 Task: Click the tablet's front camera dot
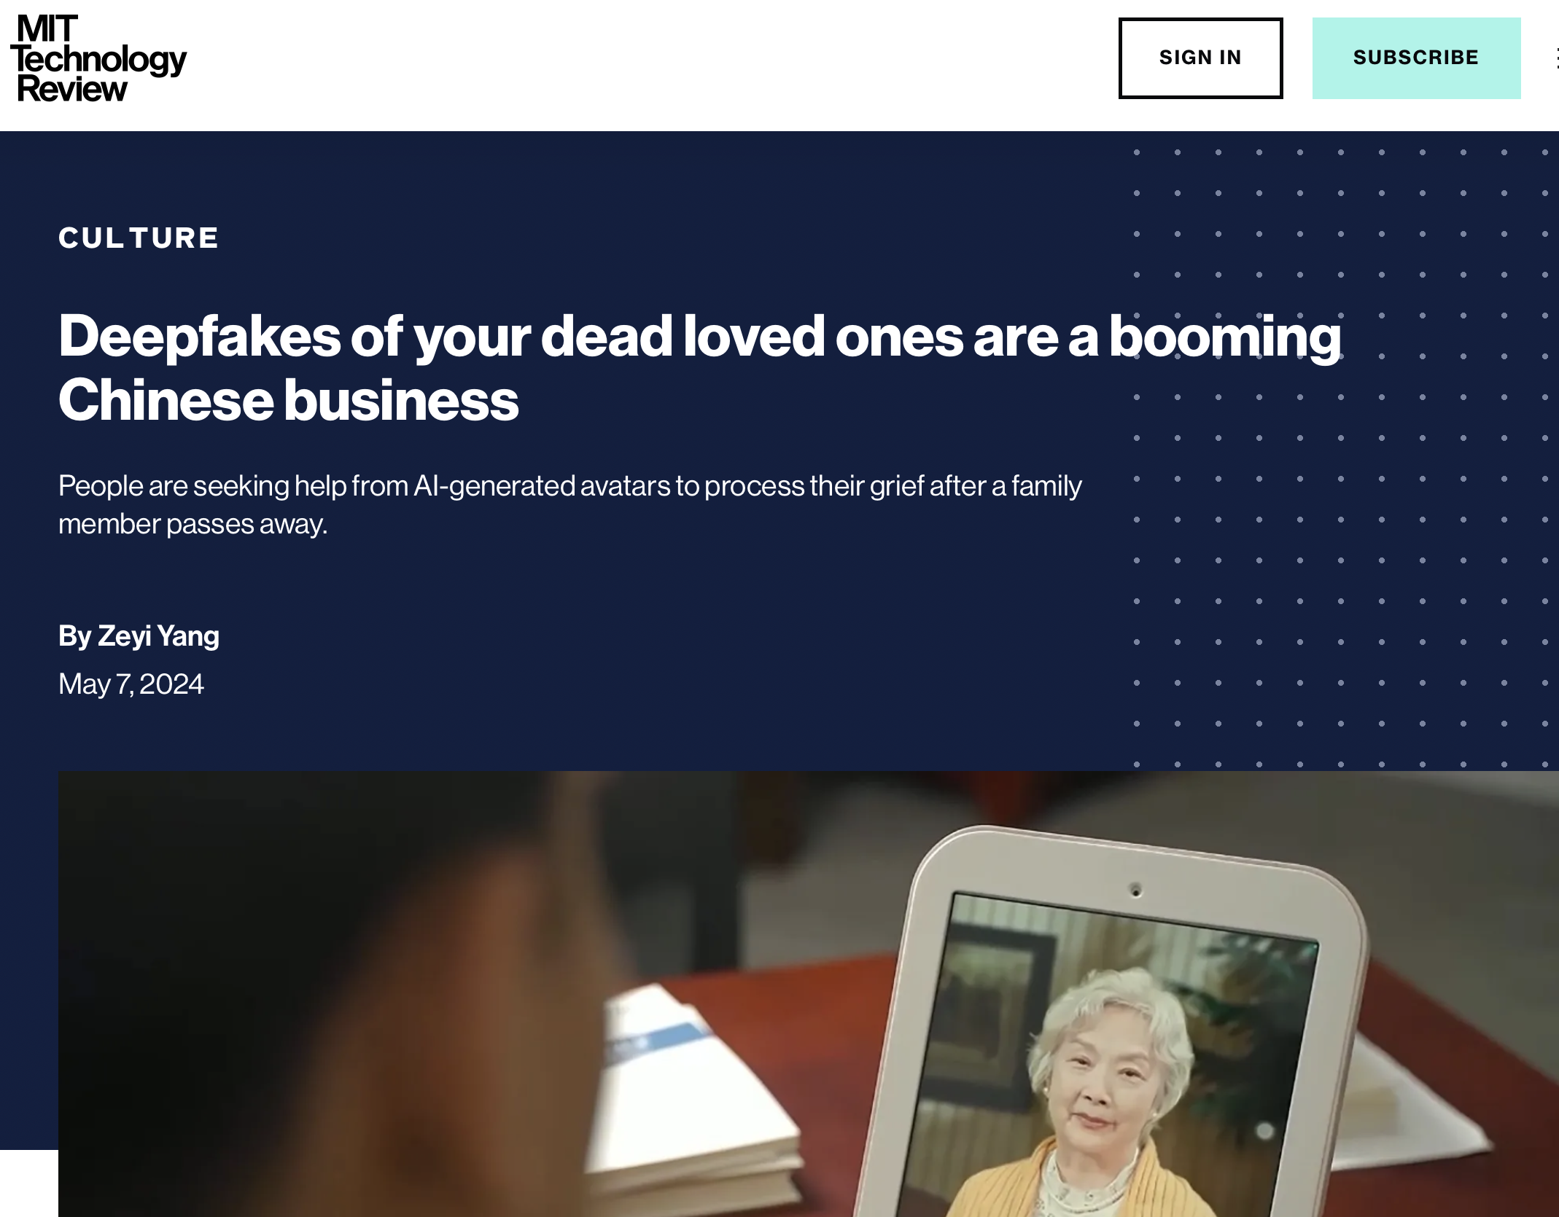coord(1135,891)
